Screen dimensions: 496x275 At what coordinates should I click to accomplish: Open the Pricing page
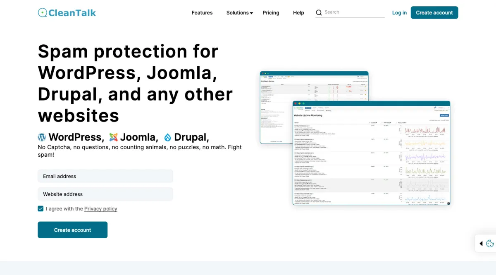coord(271,13)
